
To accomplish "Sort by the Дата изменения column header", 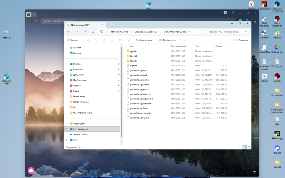I will (178, 46).
